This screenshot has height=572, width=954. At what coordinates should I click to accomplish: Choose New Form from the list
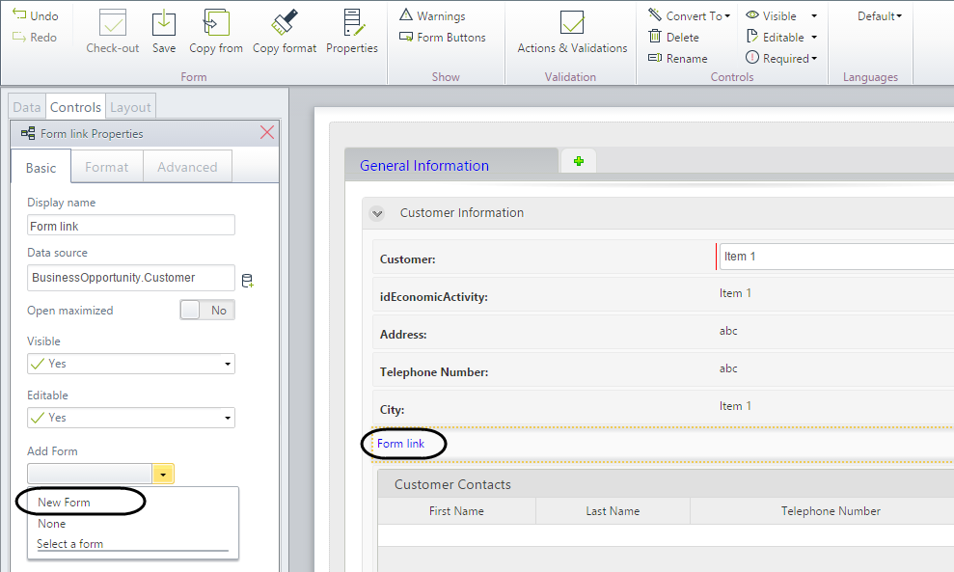click(64, 502)
